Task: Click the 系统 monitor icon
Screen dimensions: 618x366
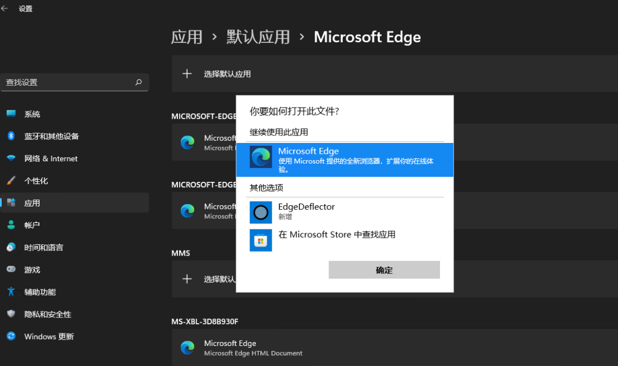Action: 11,113
